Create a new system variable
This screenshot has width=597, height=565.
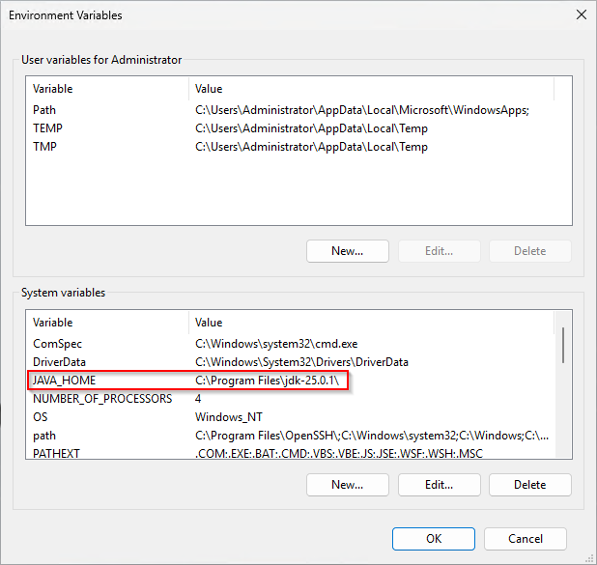click(x=347, y=484)
